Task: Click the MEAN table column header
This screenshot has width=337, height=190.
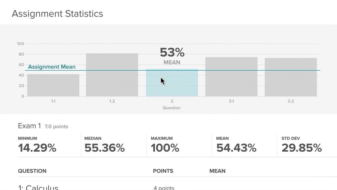Action: [x=218, y=171]
